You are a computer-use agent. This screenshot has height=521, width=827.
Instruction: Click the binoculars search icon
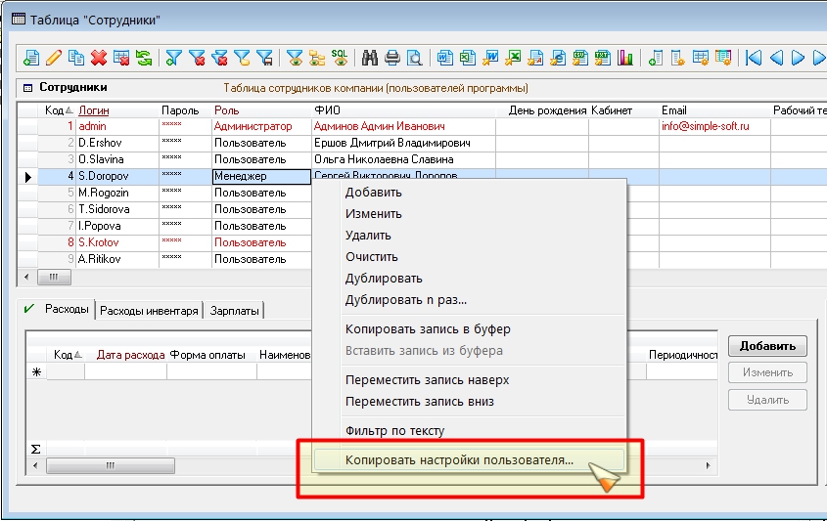pos(371,58)
